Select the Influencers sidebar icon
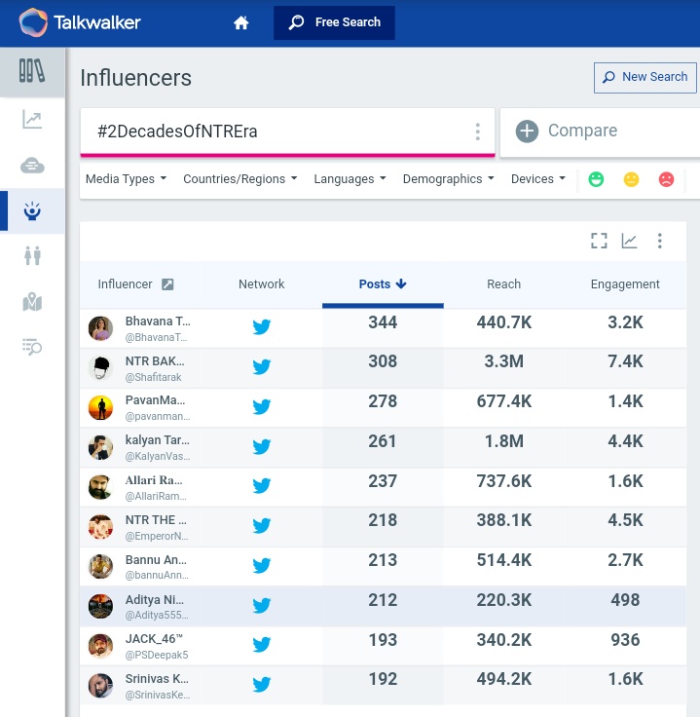700x717 pixels. point(32,210)
